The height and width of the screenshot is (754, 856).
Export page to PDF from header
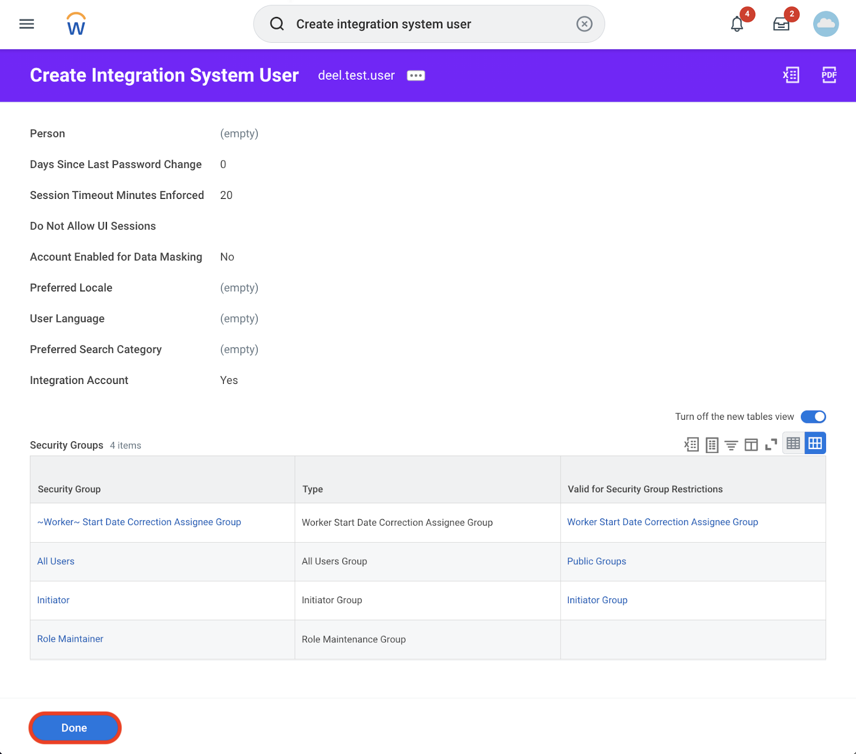coord(829,75)
